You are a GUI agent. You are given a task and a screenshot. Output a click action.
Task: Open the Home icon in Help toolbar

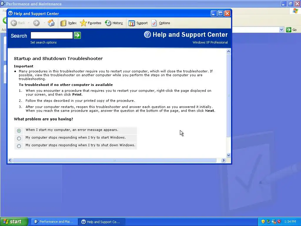[51, 23]
